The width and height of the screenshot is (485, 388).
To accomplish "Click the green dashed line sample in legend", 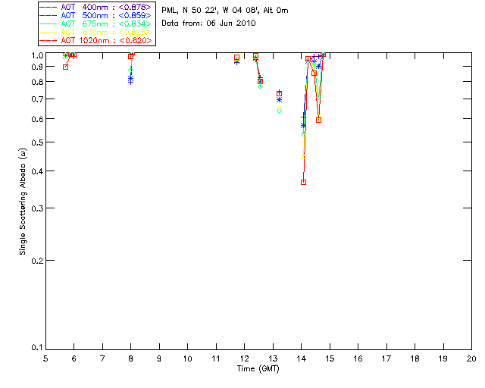I will click(x=48, y=23).
